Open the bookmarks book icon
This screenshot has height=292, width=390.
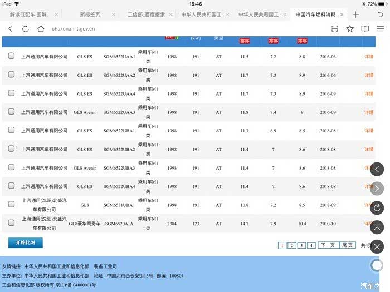click(x=365, y=28)
